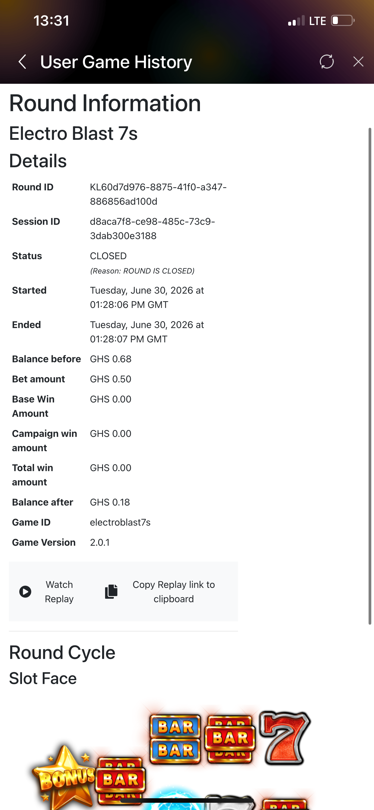The image size is (374, 810).
Task: Click the page vertical scrollbar
Action: pyautogui.click(x=370, y=376)
